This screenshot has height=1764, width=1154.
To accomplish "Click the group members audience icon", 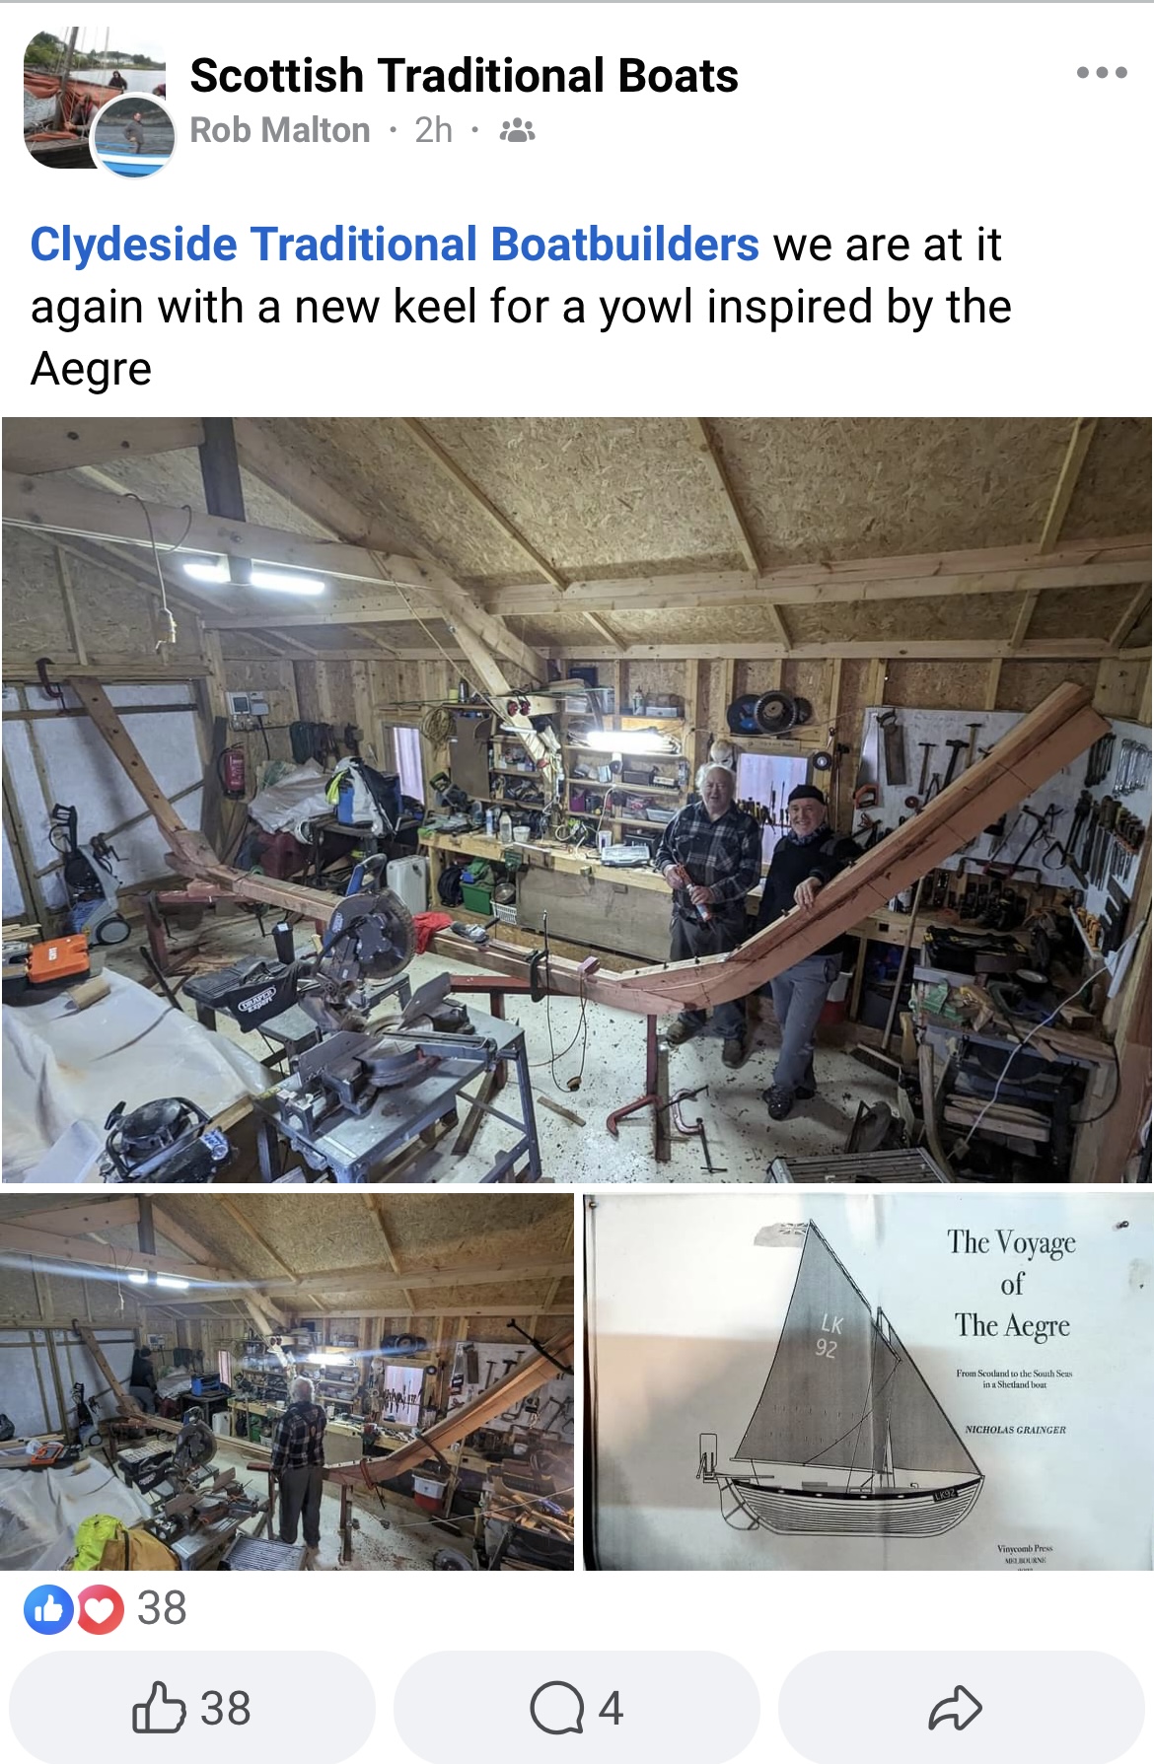I will point(517,130).
